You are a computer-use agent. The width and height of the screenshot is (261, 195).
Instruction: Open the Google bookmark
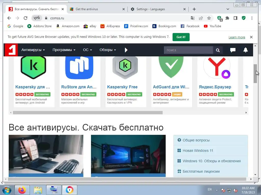click(15, 26)
